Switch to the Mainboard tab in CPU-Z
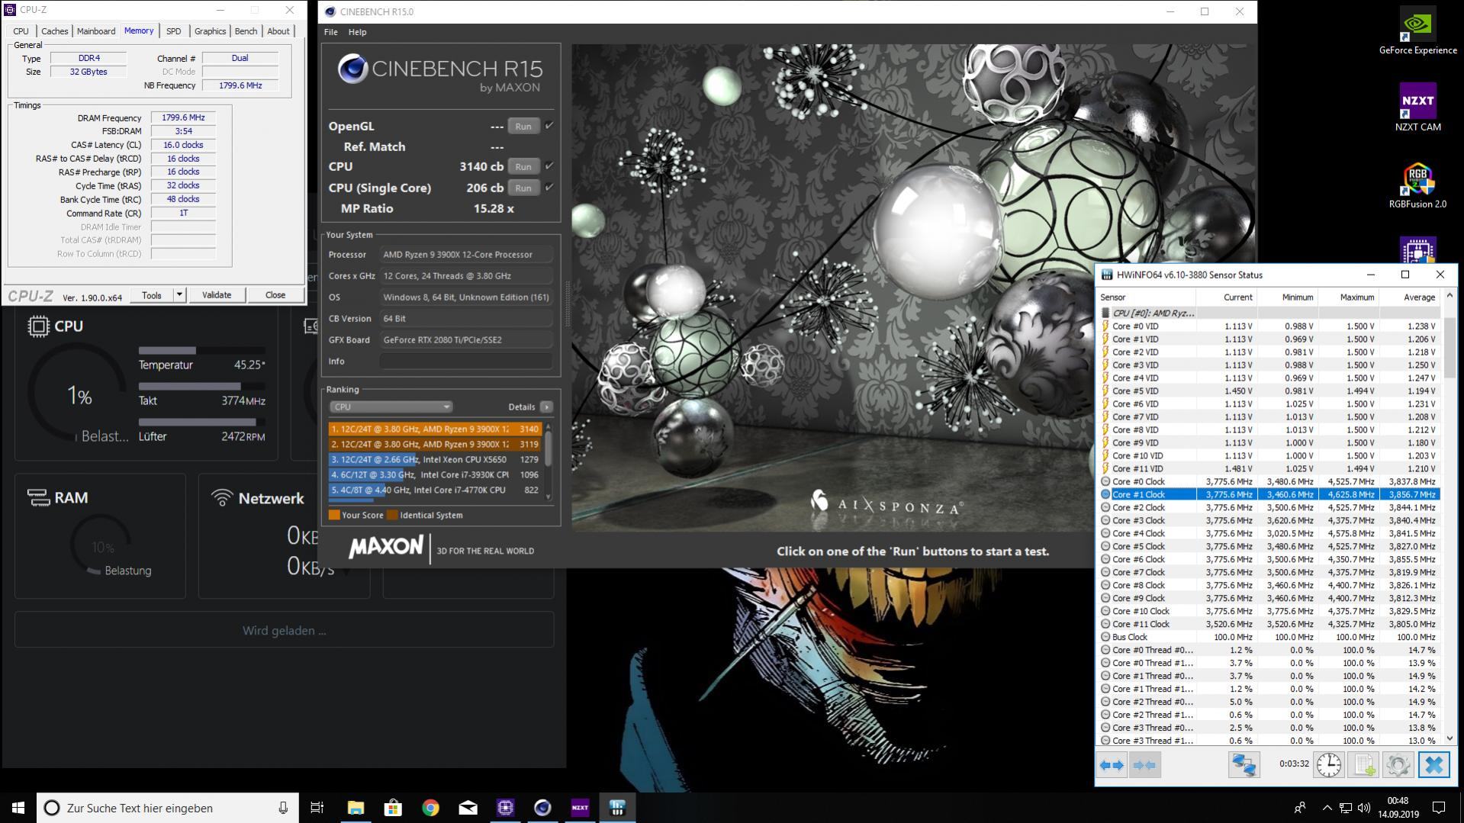This screenshot has width=1464, height=823. [96, 31]
